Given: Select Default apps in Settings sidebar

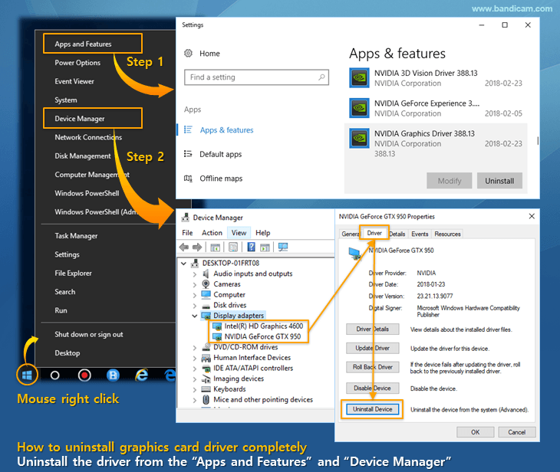Looking at the screenshot, I should coord(220,154).
